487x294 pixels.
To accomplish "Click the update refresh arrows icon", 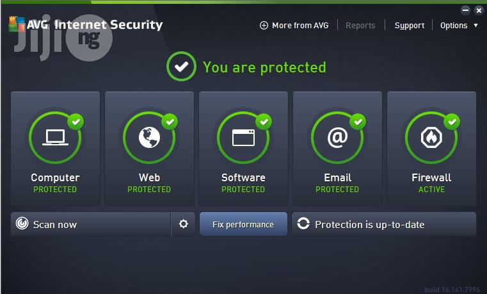I will (303, 224).
